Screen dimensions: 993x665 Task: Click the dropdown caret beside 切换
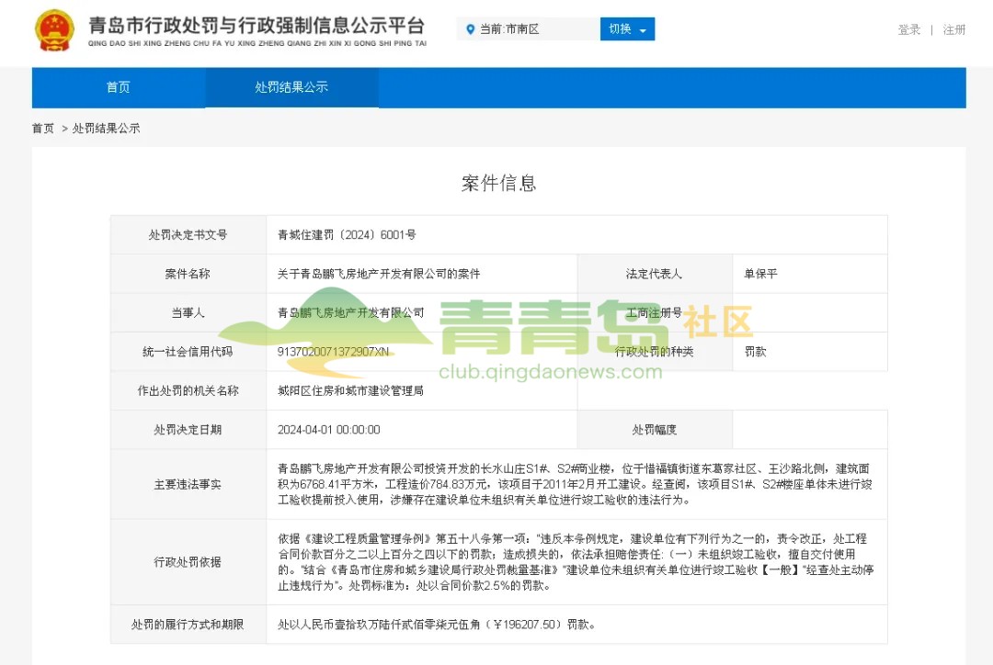click(643, 30)
